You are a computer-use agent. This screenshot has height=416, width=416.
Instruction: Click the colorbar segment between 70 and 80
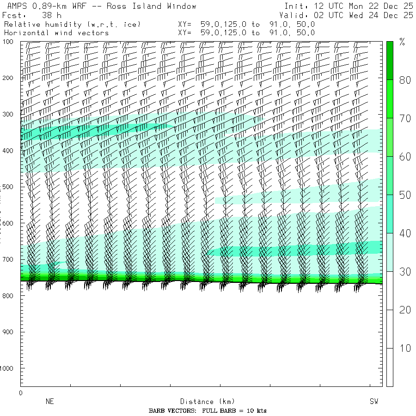[x=390, y=98]
